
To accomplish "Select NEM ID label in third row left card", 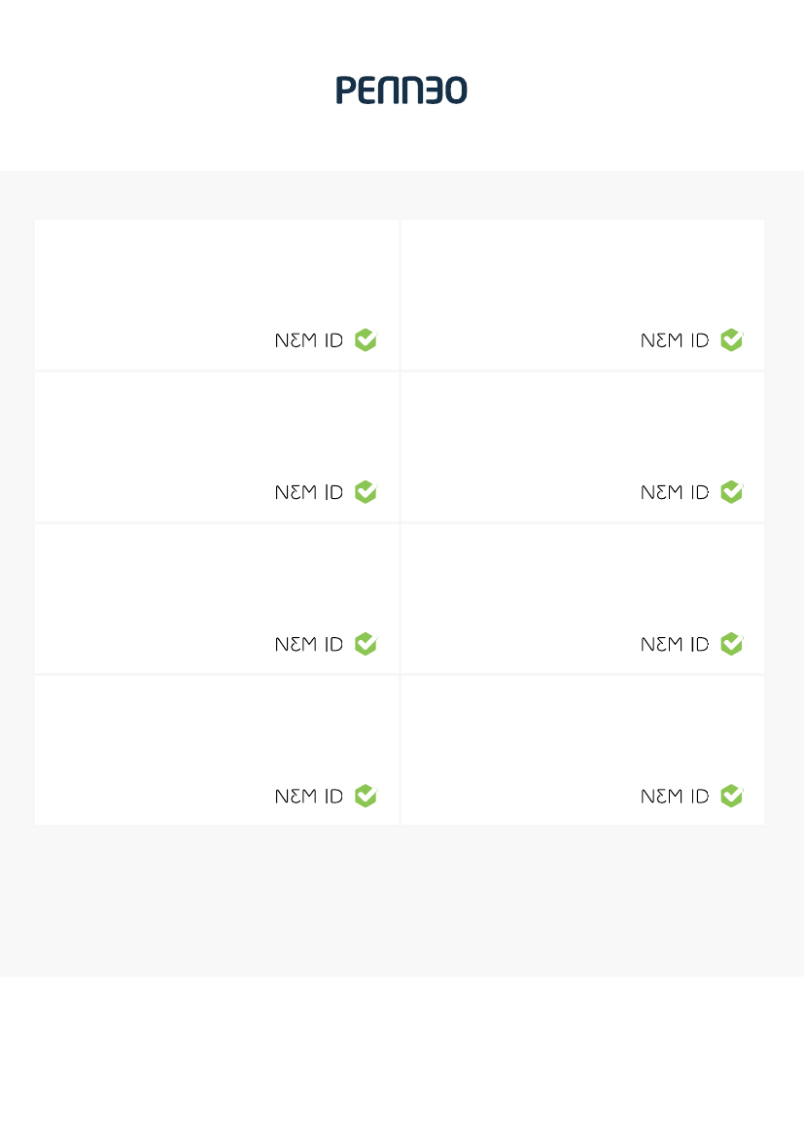I will pos(309,644).
